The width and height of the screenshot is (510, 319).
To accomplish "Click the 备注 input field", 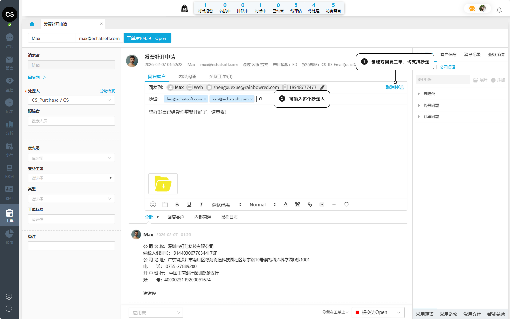I will [x=71, y=246].
